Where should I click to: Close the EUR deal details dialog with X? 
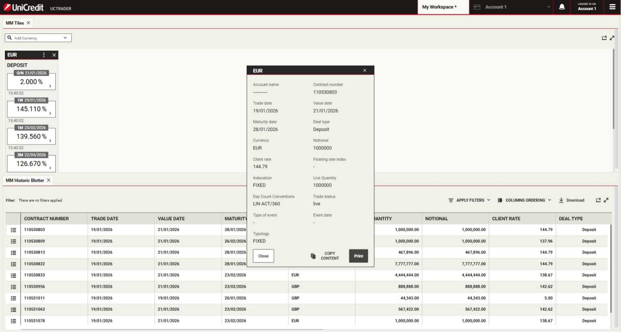(x=365, y=71)
